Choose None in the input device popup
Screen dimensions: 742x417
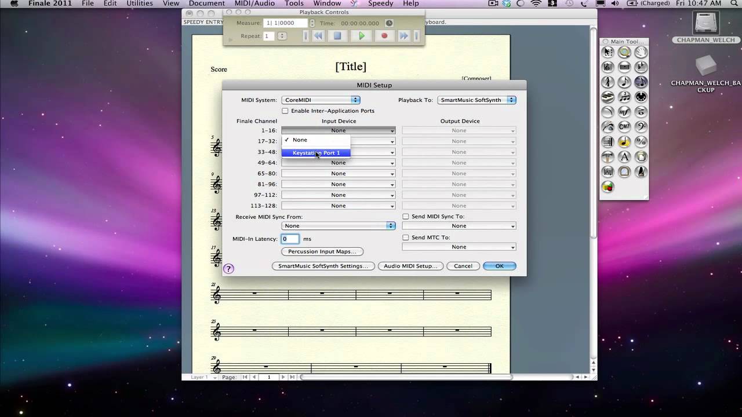click(316, 140)
